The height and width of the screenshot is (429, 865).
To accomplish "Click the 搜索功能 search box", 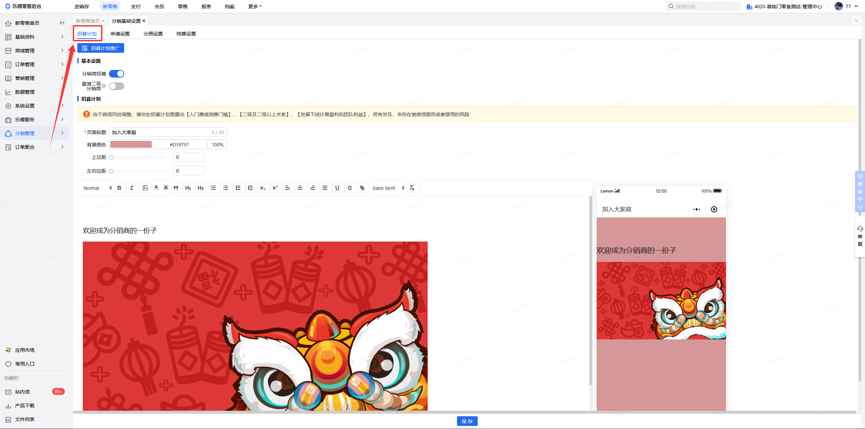I will [x=704, y=6].
